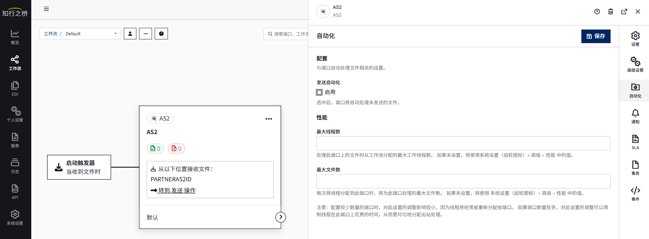Screen dimensions: 649x239
Task: Click the open-in-new-window icon in the panel header
Action: (624, 12)
